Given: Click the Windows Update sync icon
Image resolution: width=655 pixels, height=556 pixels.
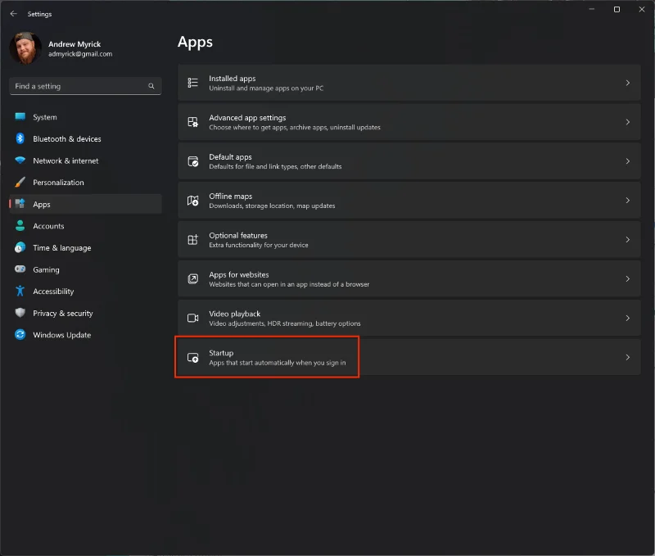Looking at the screenshot, I should click(x=20, y=334).
